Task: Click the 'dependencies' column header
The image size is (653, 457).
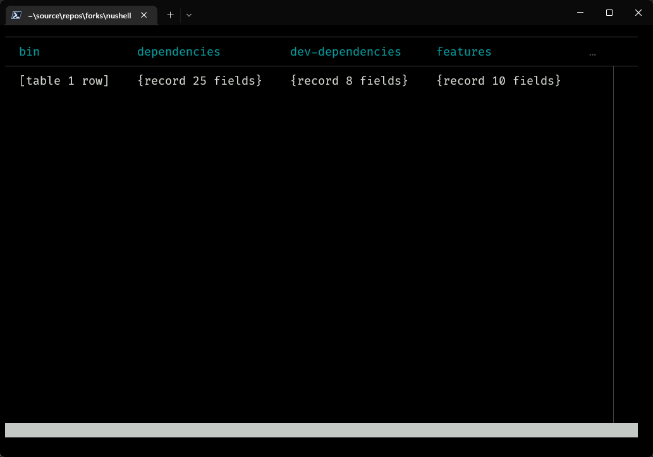Action: [179, 52]
